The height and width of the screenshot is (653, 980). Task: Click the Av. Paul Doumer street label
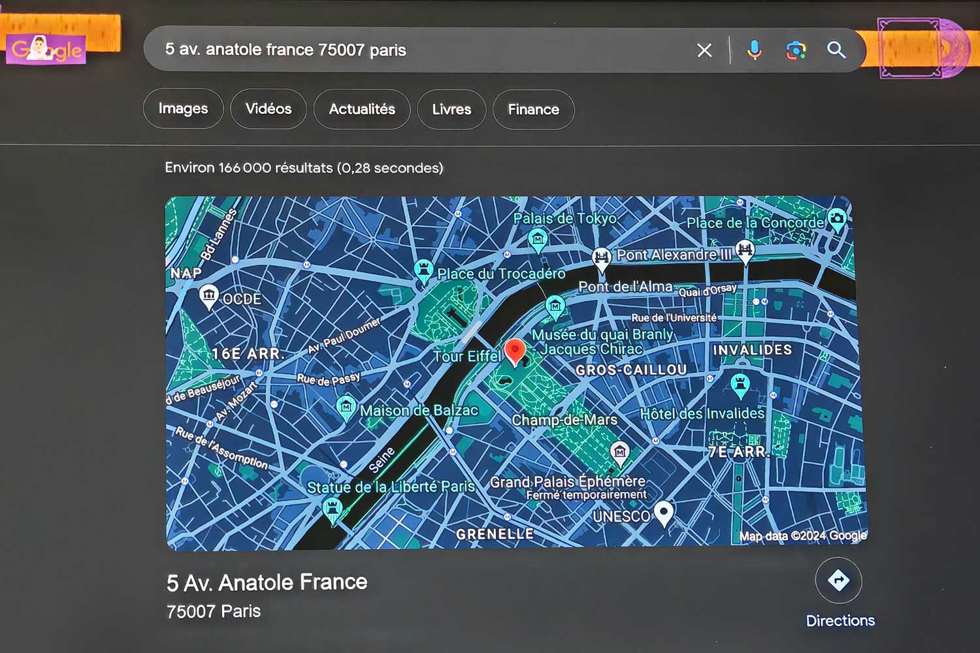tap(344, 335)
